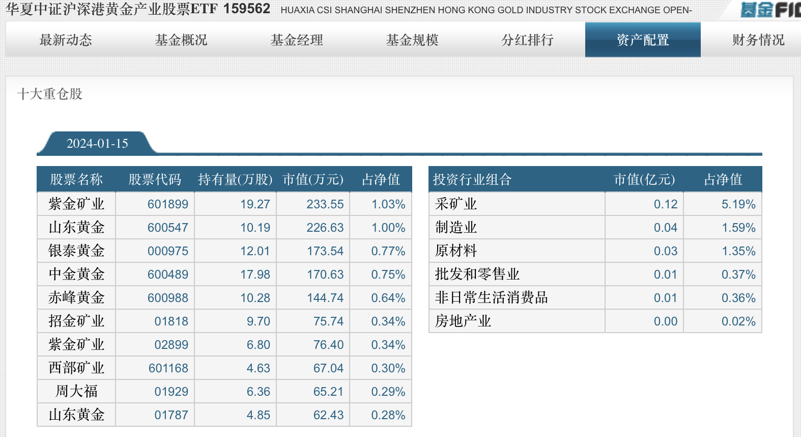801x437 pixels.
Task: Click the 市值(万元) column header
Action: click(313, 179)
